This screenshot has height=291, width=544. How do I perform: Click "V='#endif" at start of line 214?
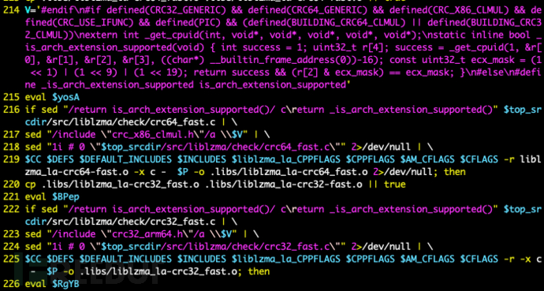click(50, 10)
